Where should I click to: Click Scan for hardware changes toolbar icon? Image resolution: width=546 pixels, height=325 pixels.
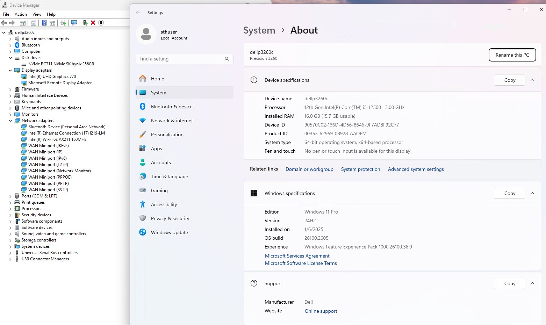click(x=74, y=23)
